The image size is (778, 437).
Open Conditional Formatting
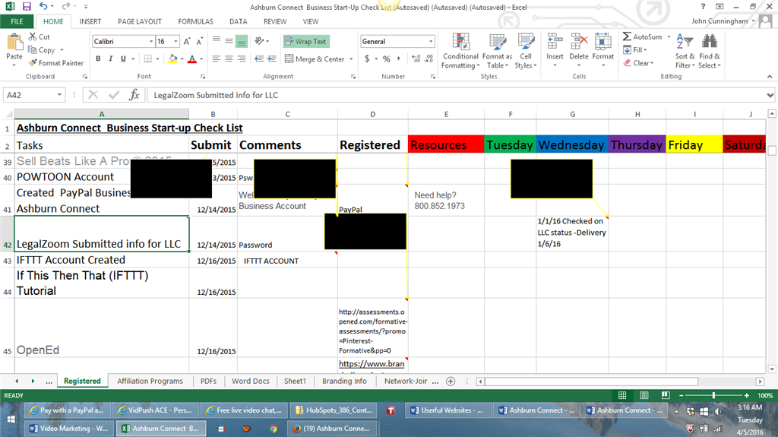coord(460,51)
